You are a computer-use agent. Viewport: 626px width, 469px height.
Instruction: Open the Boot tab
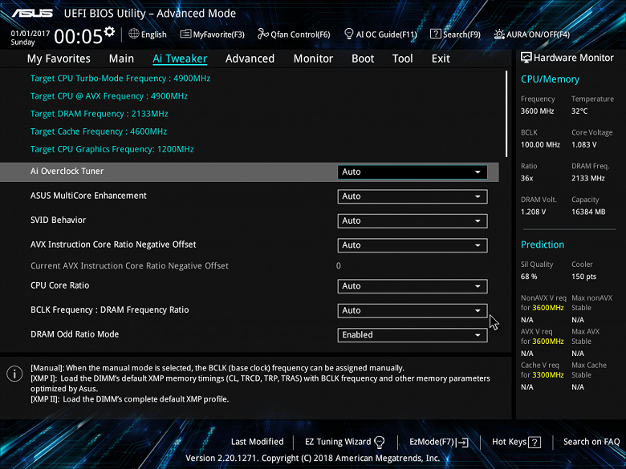coord(363,59)
